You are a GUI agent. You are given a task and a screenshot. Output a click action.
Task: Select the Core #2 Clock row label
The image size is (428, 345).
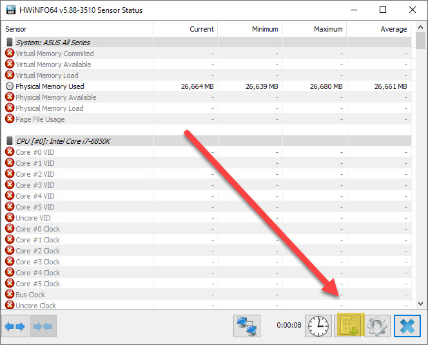tap(37, 251)
